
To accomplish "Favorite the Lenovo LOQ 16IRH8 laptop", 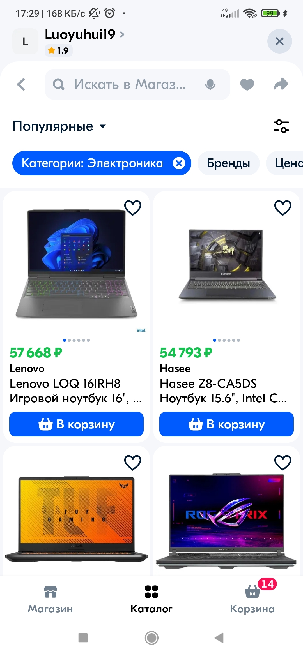I will 133,208.
